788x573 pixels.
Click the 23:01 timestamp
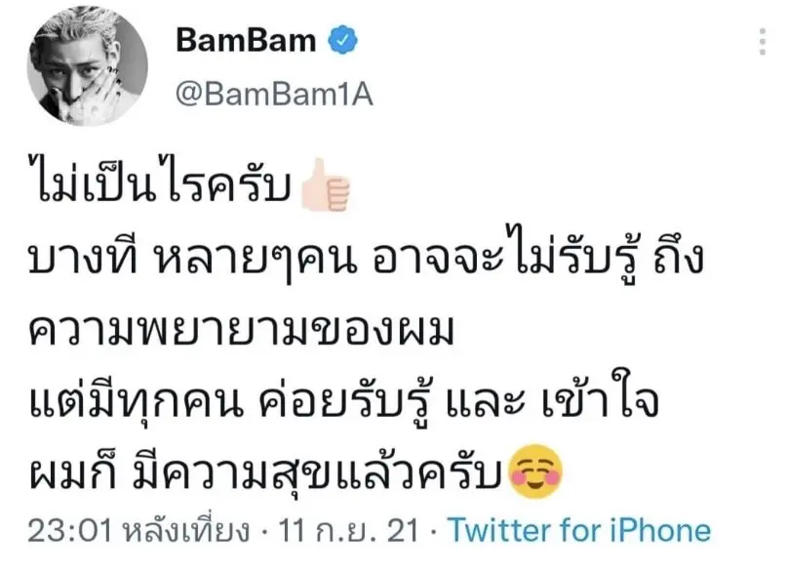[69, 531]
